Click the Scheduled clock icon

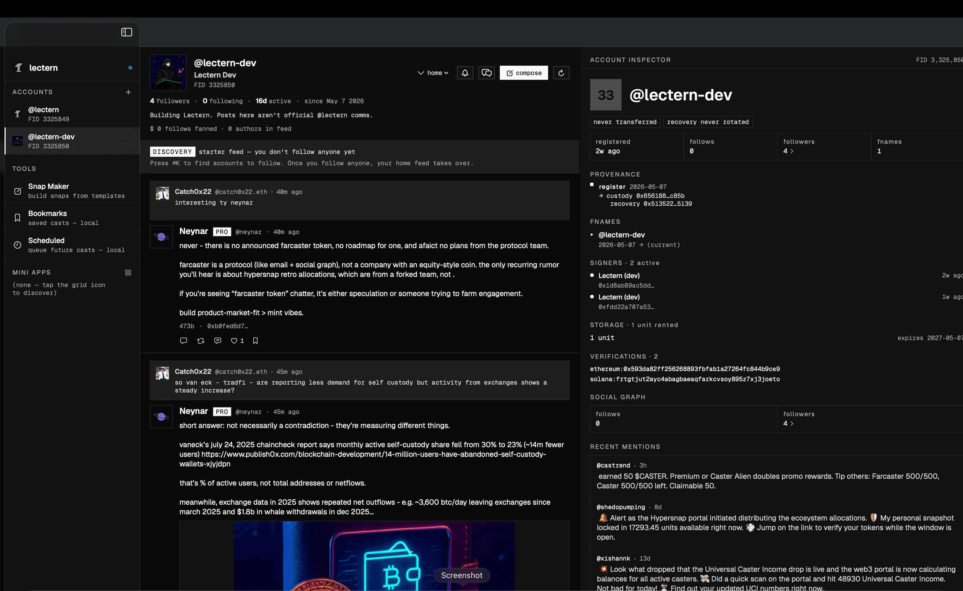coord(17,245)
